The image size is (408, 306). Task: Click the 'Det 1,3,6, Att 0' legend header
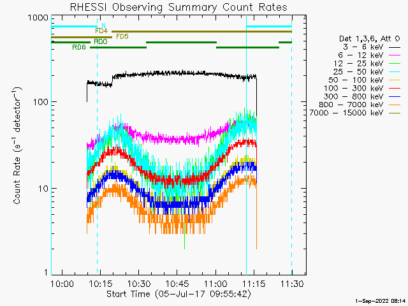tap(369, 39)
